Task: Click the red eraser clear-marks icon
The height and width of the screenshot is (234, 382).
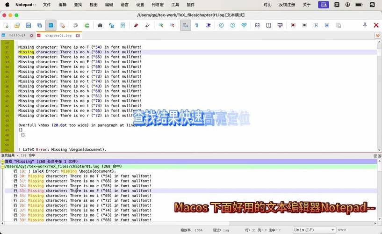Action: [136, 25]
